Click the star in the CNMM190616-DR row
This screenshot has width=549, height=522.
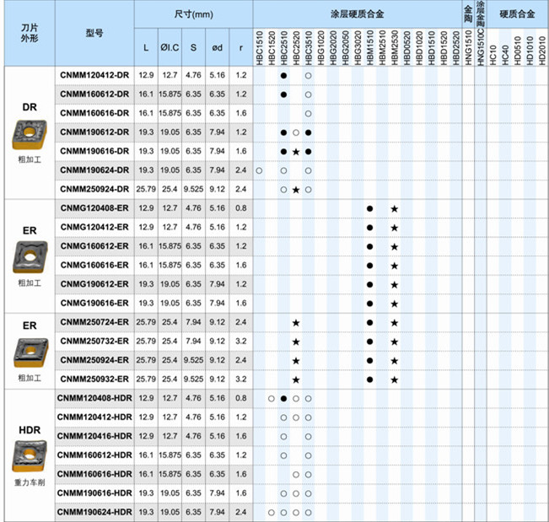click(x=296, y=152)
